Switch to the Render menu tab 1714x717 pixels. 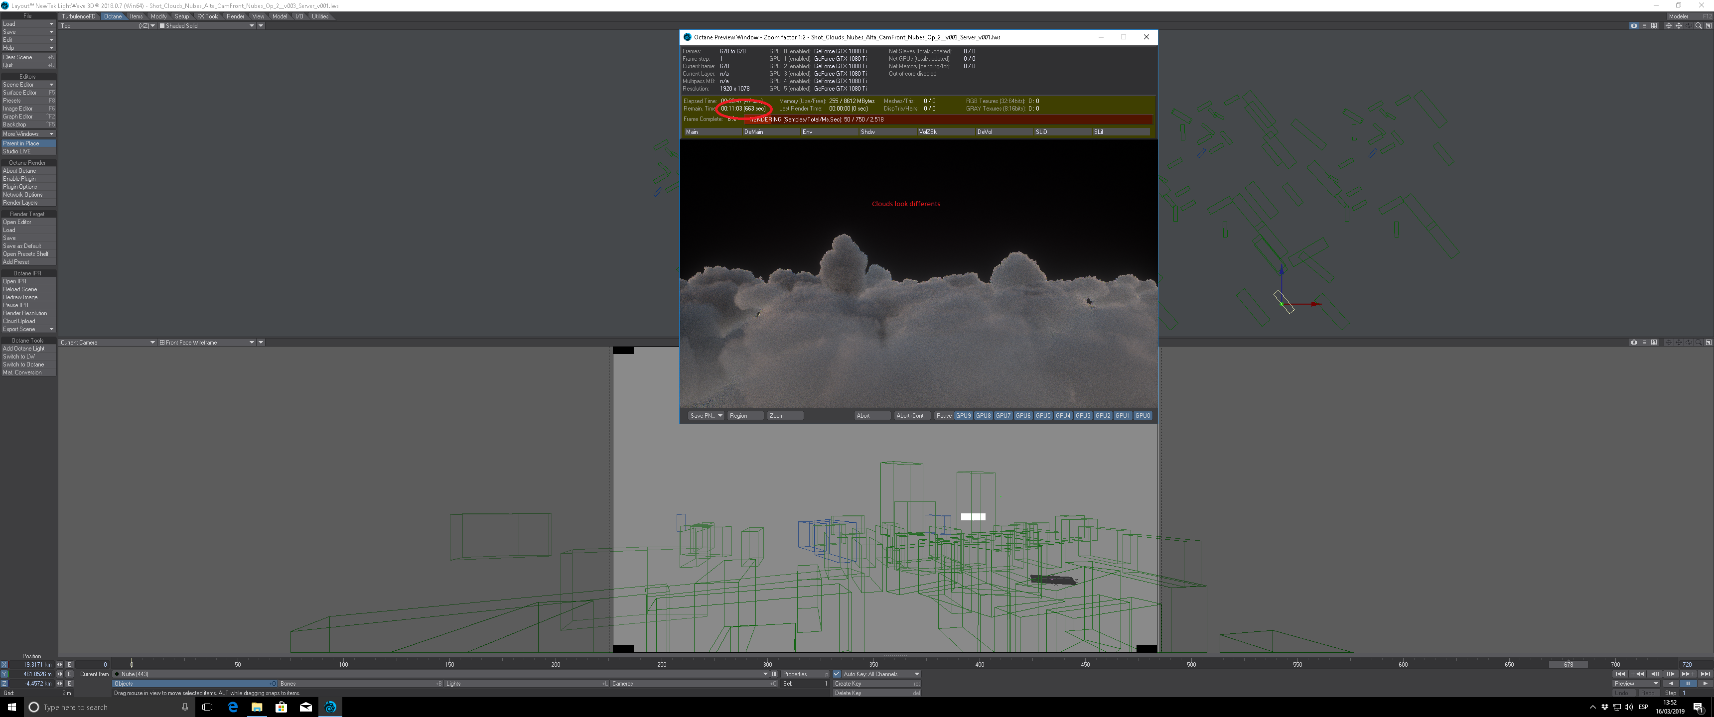235,16
